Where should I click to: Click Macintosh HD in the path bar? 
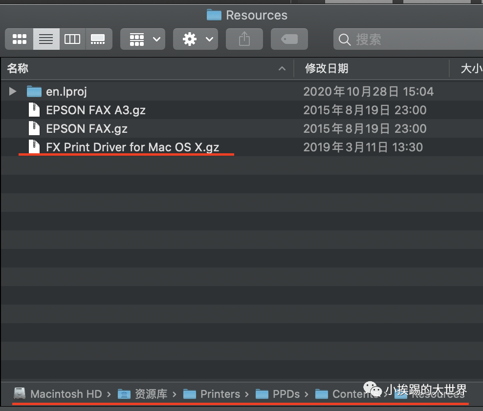click(x=66, y=394)
